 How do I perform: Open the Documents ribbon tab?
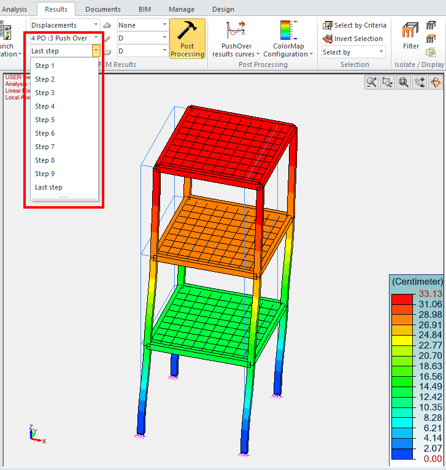tap(102, 9)
